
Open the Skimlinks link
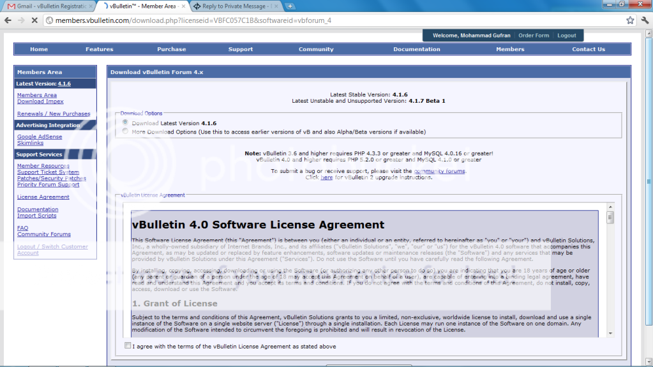click(30, 143)
